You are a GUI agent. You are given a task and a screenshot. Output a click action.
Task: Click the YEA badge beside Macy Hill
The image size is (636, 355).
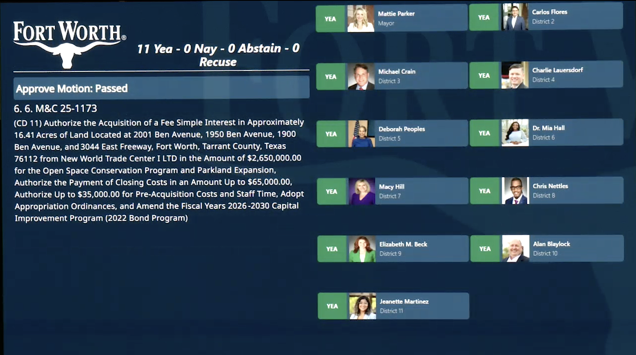coord(331,192)
